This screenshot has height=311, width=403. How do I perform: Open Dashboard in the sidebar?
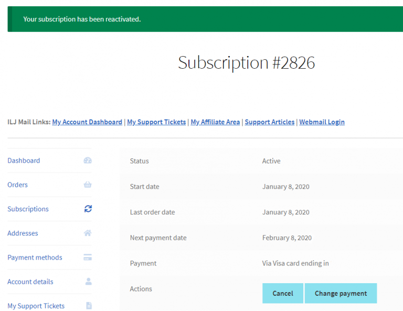pos(24,160)
